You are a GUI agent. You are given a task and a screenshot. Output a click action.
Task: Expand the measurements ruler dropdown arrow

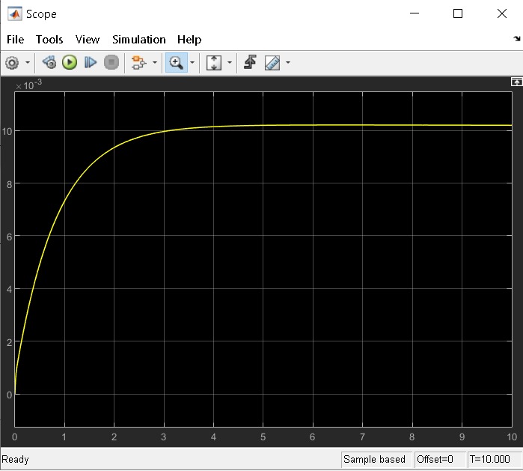pos(288,63)
